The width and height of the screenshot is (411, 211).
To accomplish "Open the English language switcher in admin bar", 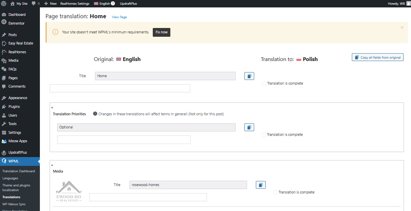I will tap(102, 3).
